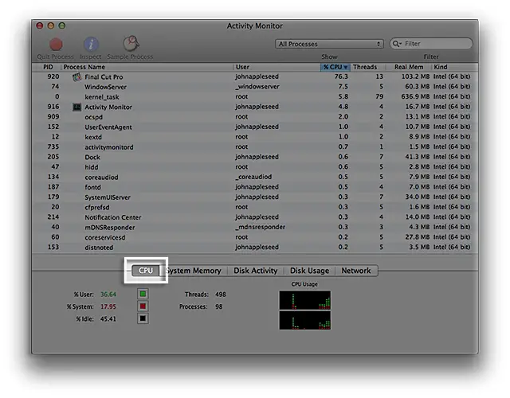Click the green % User color swatch
The height and width of the screenshot is (398, 510).
(x=143, y=294)
